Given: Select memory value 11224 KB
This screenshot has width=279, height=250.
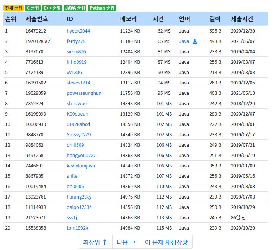Looking at the screenshot, I should [130, 31].
